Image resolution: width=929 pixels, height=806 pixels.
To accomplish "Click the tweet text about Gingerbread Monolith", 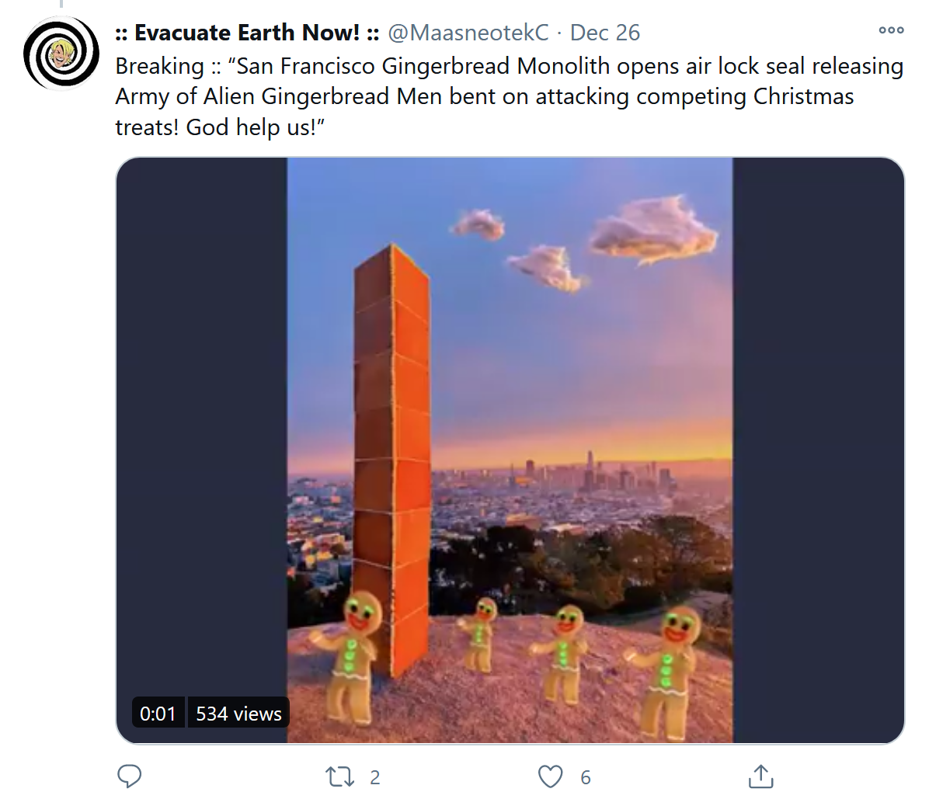I will [509, 96].
